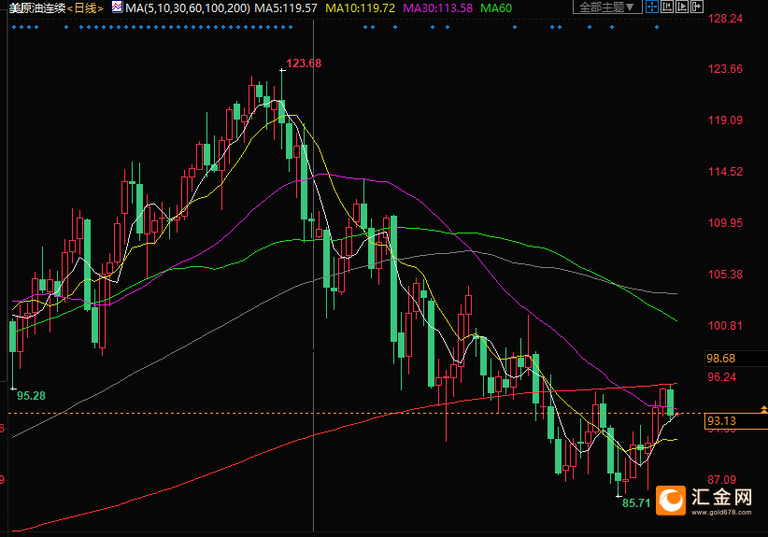Click the 123.66 axis price label
The height and width of the screenshot is (537, 768).
click(725, 69)
